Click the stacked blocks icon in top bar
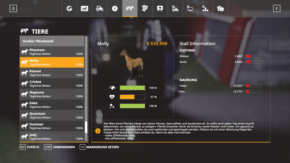 [x=205, y=8]
